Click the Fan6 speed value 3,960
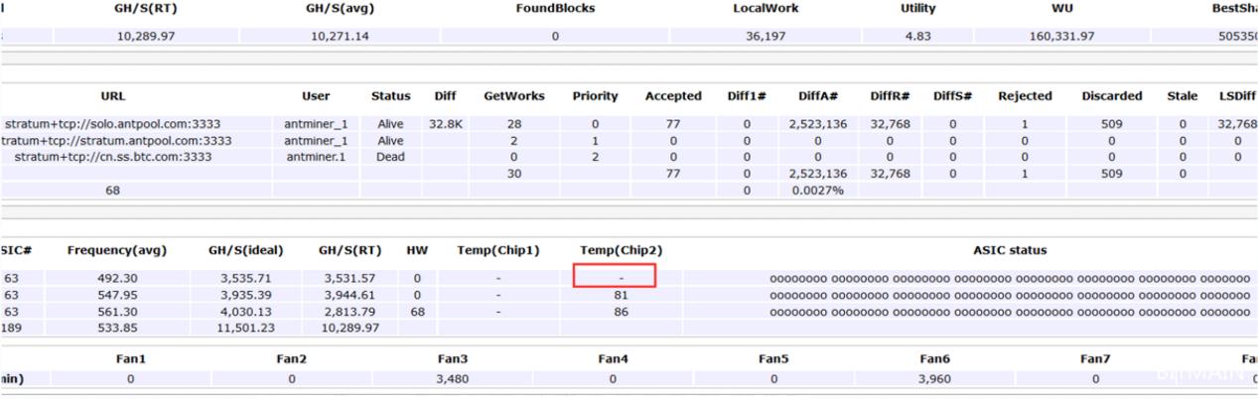The width and height of the screenshot is (1258, 399). 934,378
